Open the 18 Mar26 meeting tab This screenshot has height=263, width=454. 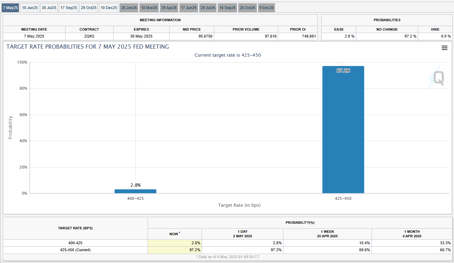[x=149, y=8]
